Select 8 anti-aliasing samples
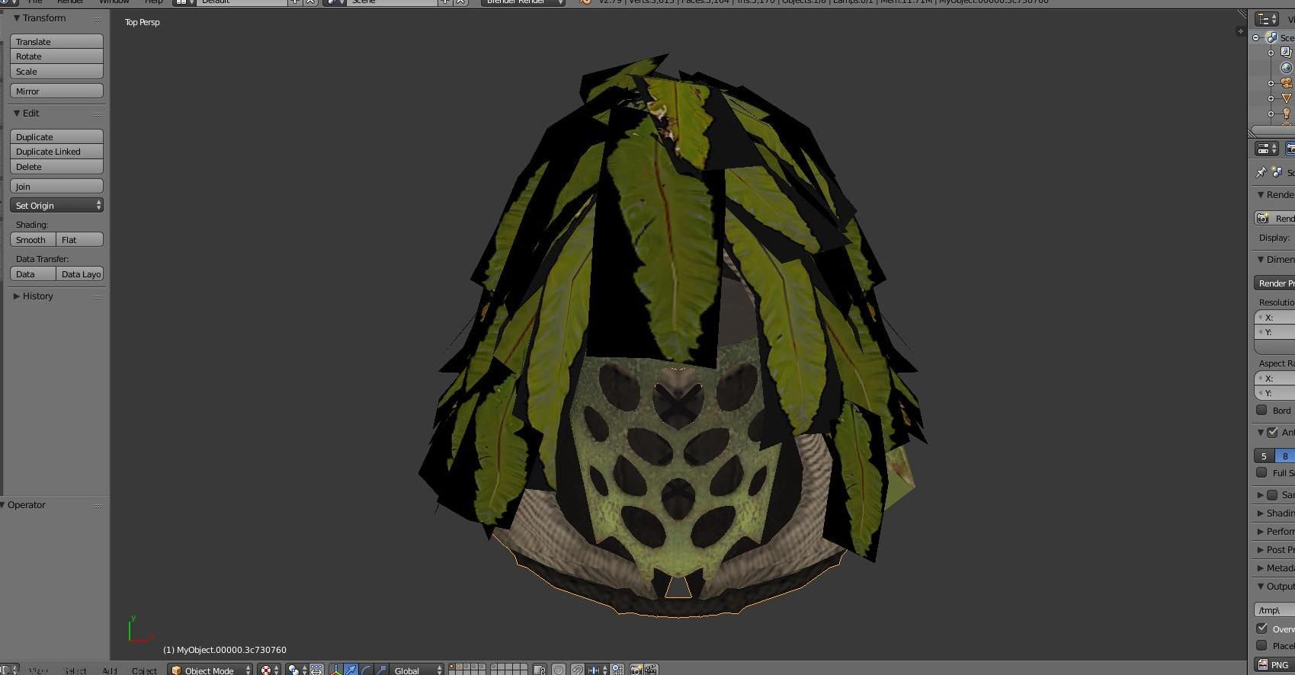 click(1285, 456)
